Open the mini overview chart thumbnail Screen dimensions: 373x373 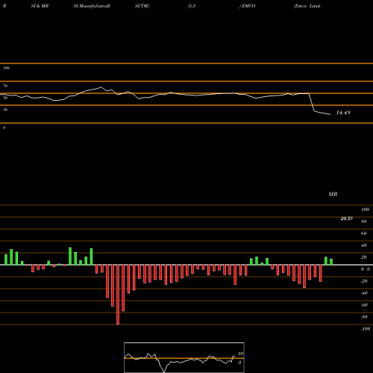tap(184, 357)
